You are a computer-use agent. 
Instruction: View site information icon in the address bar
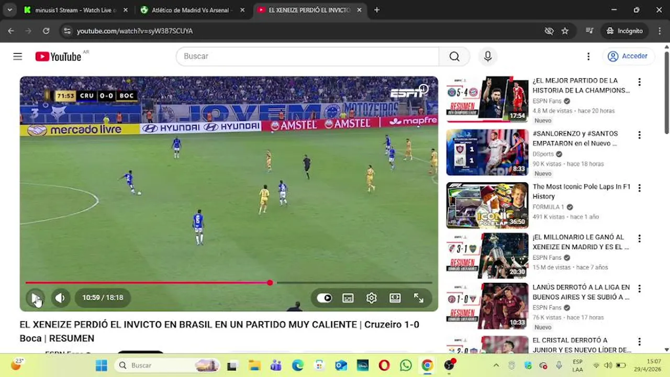tap(66, 31)
